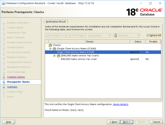Click Ignored status in the selected SCAN row
The image size is (165, 125).
coord(135,52)
